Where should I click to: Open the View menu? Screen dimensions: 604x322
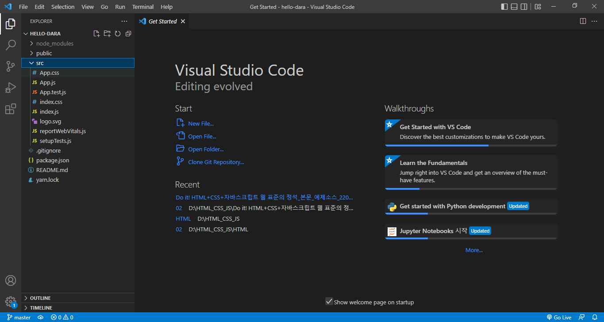pyautogui.click(x=88, y=7)
